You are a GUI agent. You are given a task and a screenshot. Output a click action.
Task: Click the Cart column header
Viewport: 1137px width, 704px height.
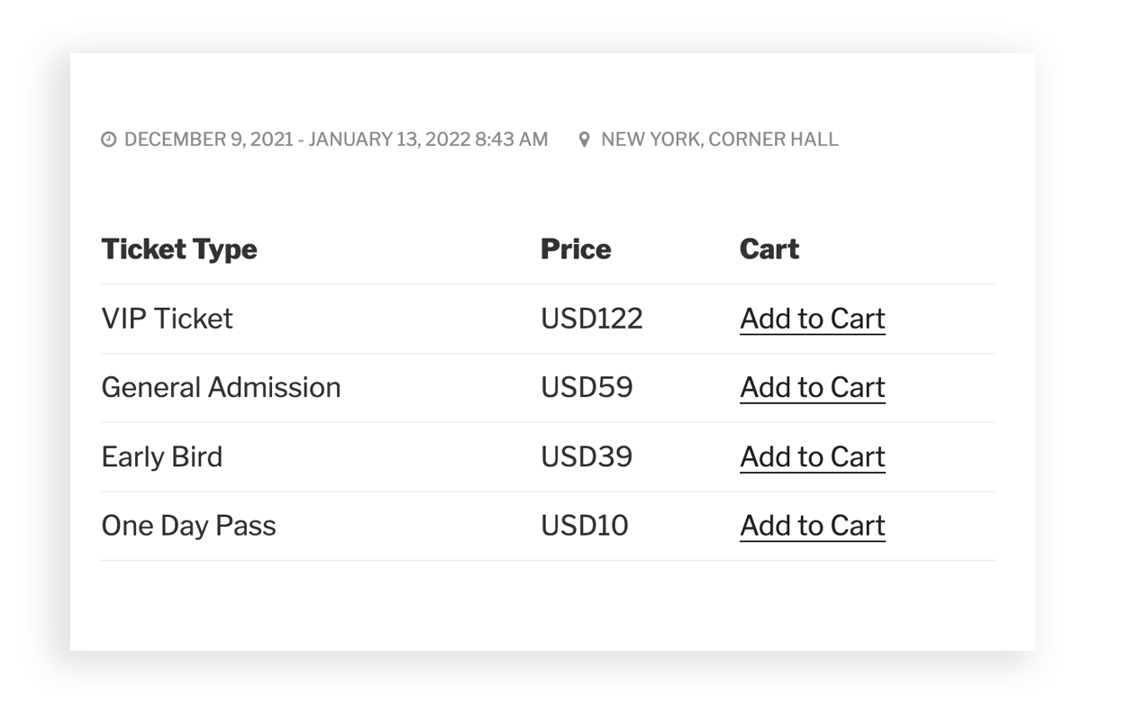tap(769, 249)
